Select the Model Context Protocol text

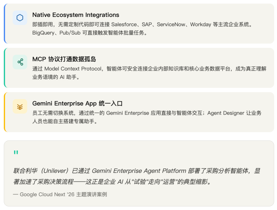(x=72, y=70)
